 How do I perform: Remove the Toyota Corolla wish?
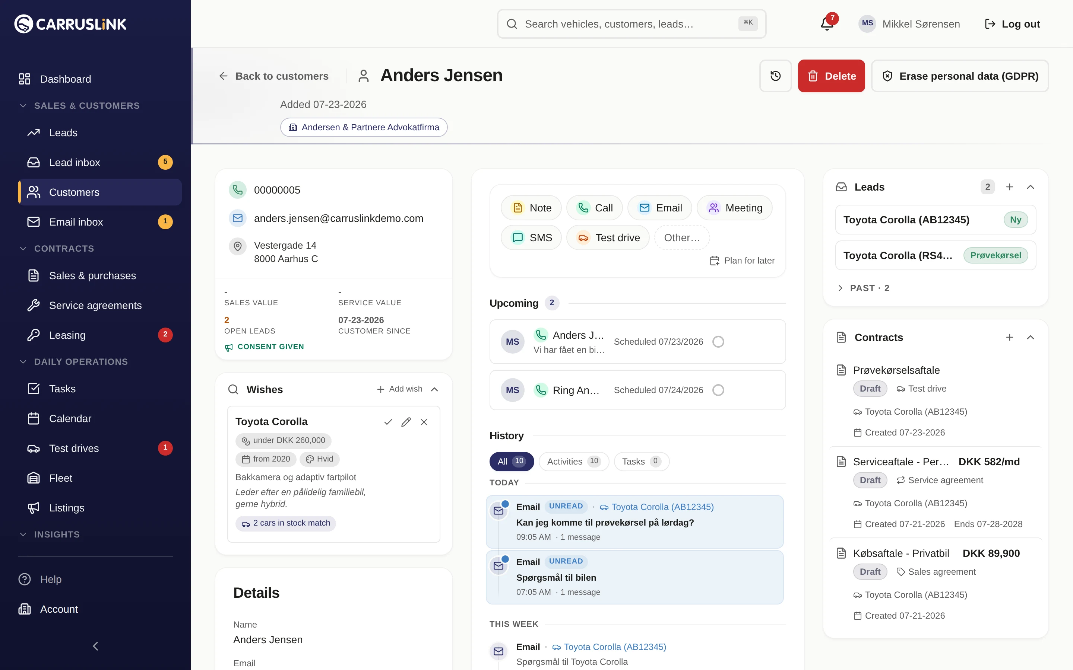coord(424,422)
